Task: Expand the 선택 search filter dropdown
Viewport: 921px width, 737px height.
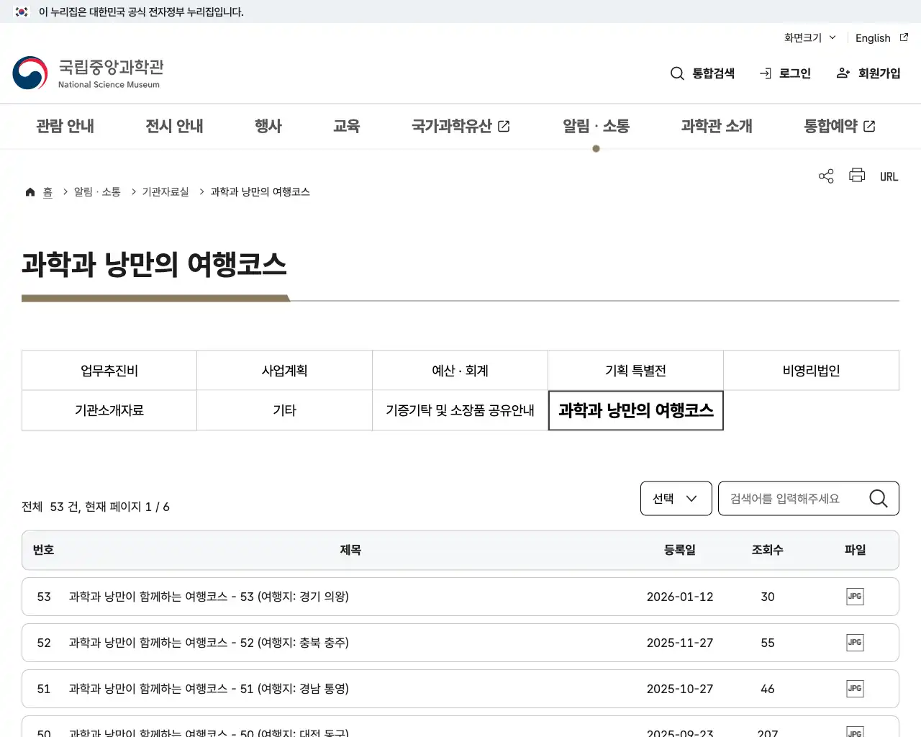Action: click(675, 498)
